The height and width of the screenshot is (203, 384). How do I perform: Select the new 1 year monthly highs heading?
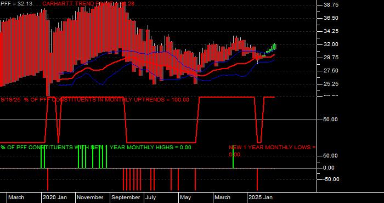coord(96,148)
